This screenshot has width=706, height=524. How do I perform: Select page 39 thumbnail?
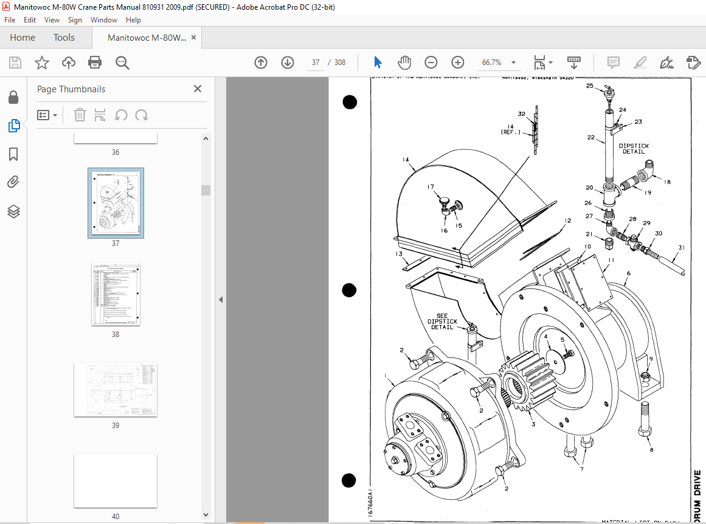tap(116, 390)
